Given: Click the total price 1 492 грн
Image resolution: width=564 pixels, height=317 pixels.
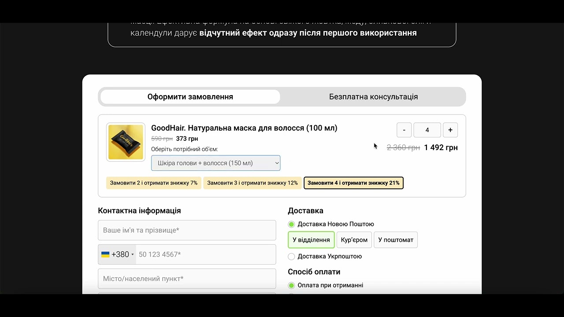Looking at the screenshot, I should [441, 147].
